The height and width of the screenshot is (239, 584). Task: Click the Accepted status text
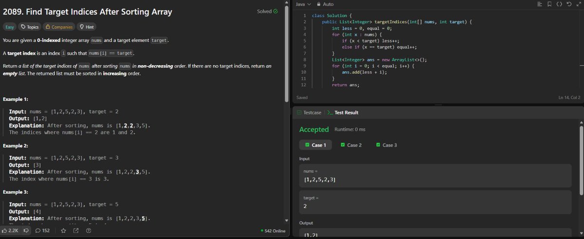tap(314, 129)
